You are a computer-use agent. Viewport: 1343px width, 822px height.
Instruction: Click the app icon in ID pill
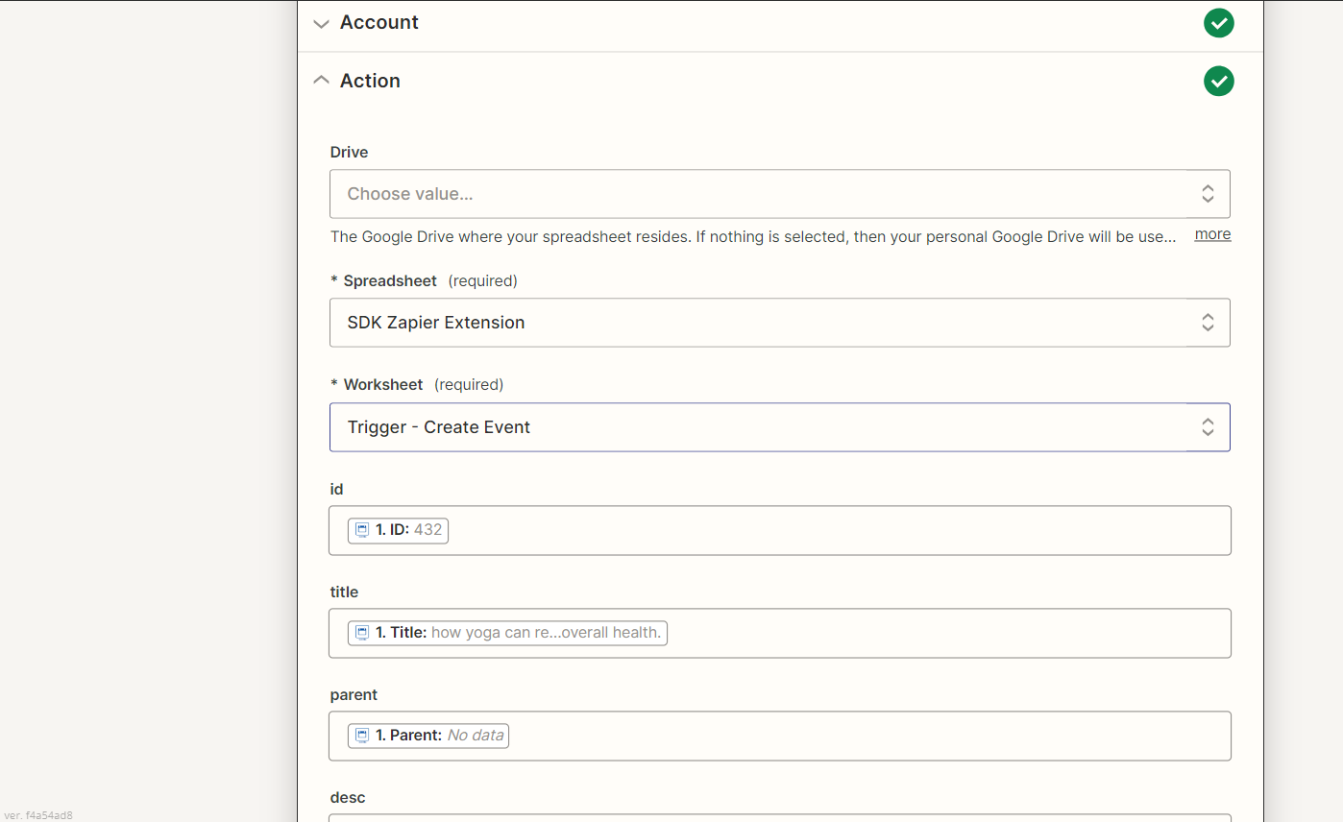click(x=362, y=530)
